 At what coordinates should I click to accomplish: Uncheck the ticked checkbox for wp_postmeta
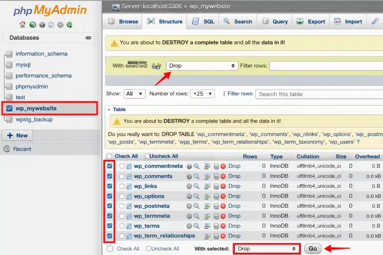coord(110,206)
